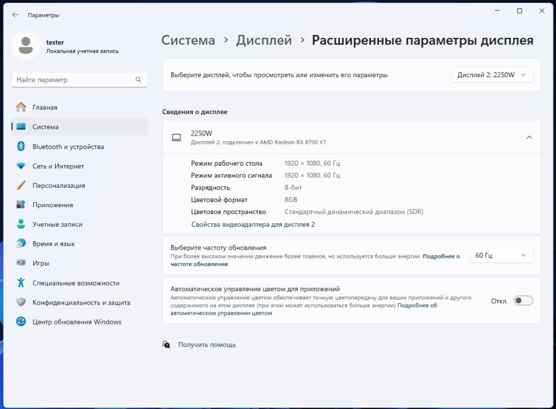Click the RGB color format value
This screenshot has width=556, height=409.
[x=291, y=199]
